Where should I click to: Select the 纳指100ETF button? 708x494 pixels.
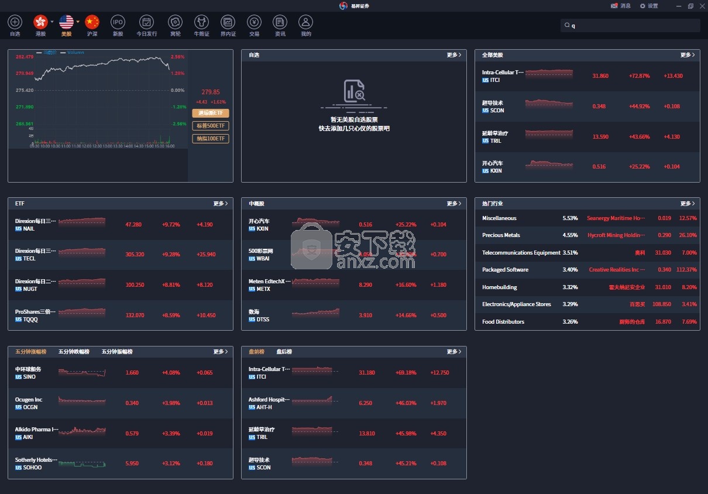tap(211, 139)
